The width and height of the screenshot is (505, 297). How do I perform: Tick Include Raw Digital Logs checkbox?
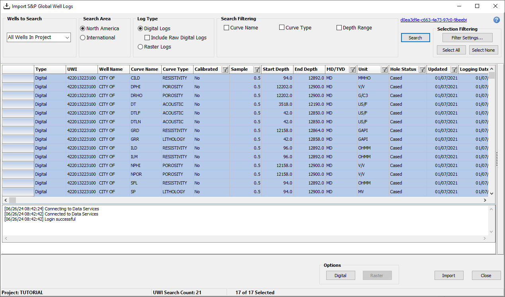coord(147,38)
